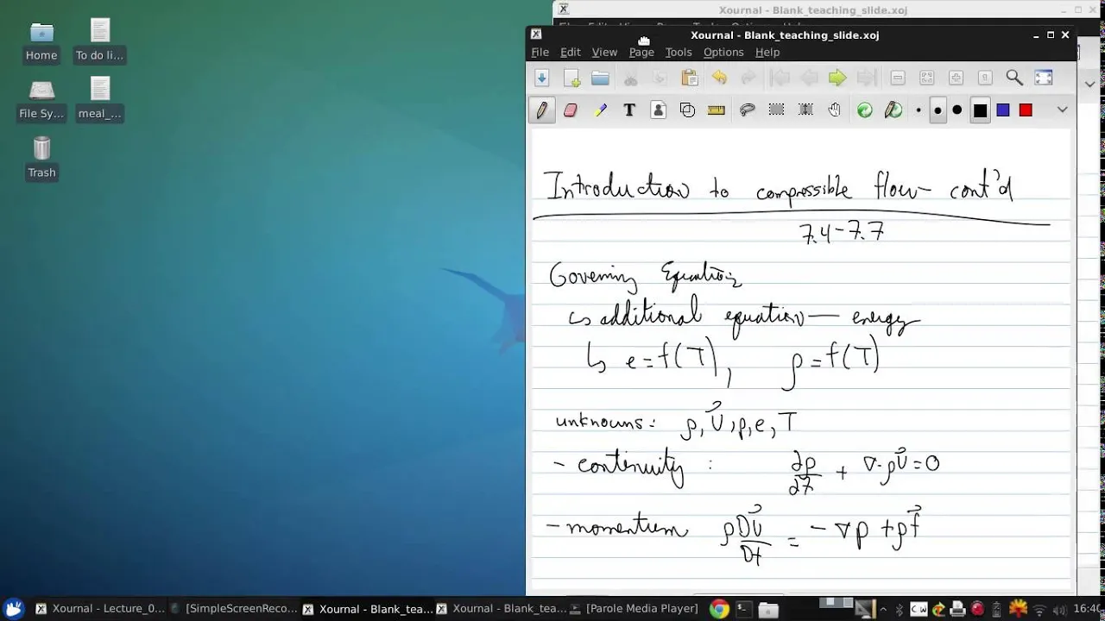Choose the black pen color
Image resolution: width=1105 pixels, height=621 pixels.
(x=980, y=110)
